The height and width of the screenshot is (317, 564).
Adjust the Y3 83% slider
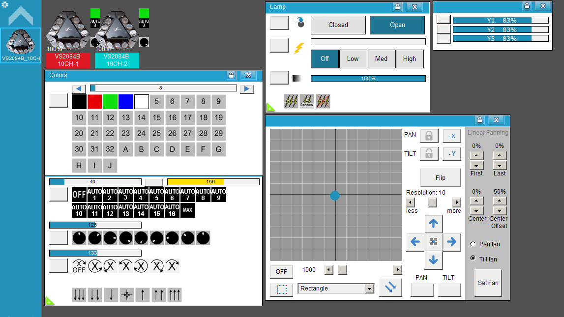coord(501,38)
